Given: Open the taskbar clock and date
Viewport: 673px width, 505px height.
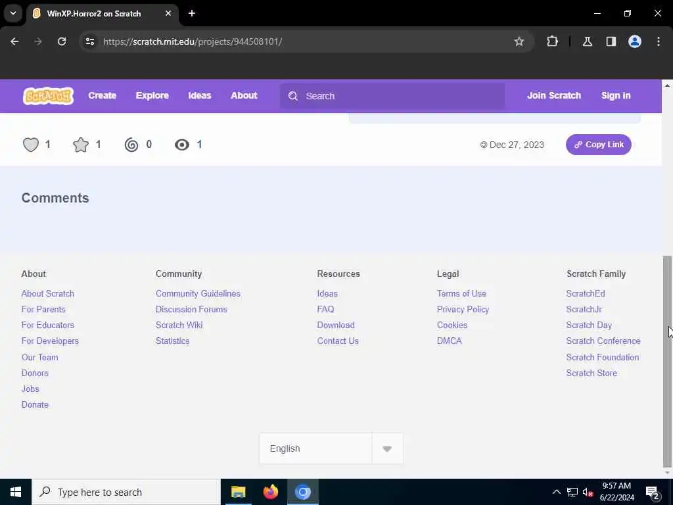Looking at the screenshot, I should (616, 492).
